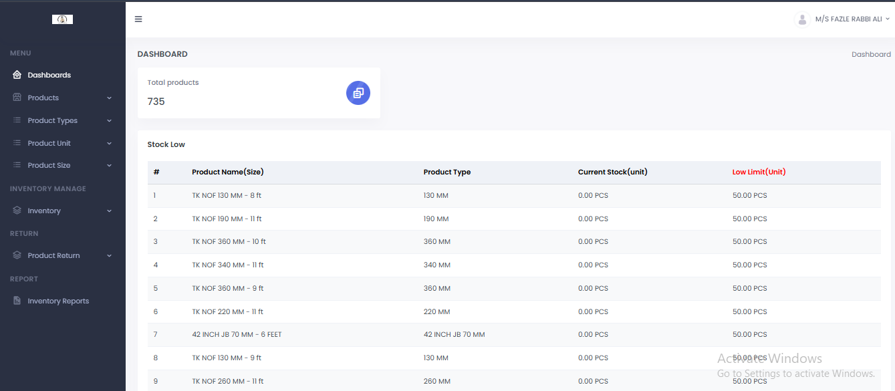
Task: Expand the Products submenu chevron
Action: click(109, 98)
